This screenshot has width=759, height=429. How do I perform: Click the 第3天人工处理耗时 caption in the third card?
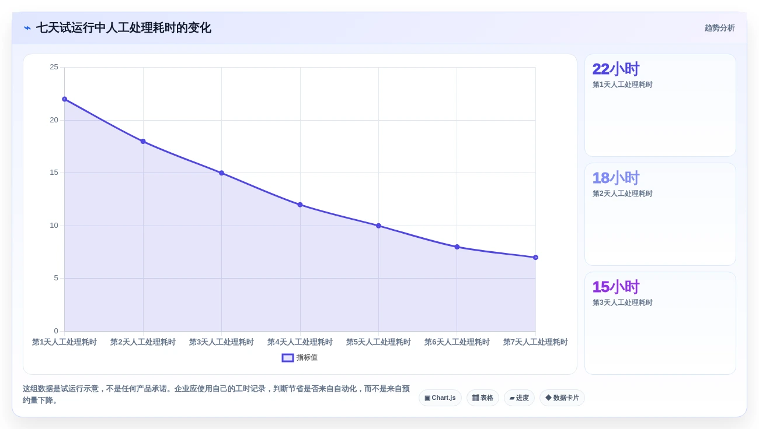[x=622, y=303]
